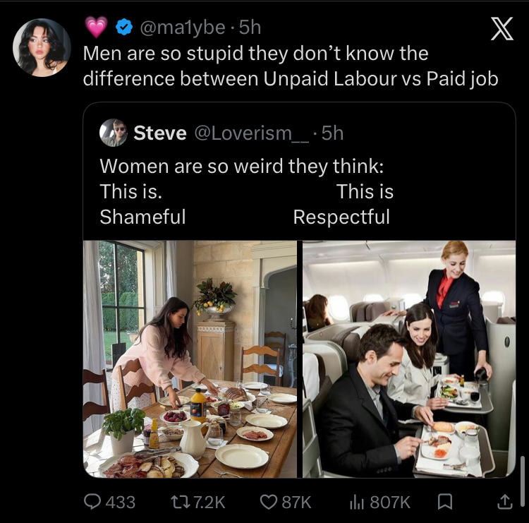Click the main post text about Unpaid Labour
The width and height of the screenshot is (529, 523).
point(290,66)
